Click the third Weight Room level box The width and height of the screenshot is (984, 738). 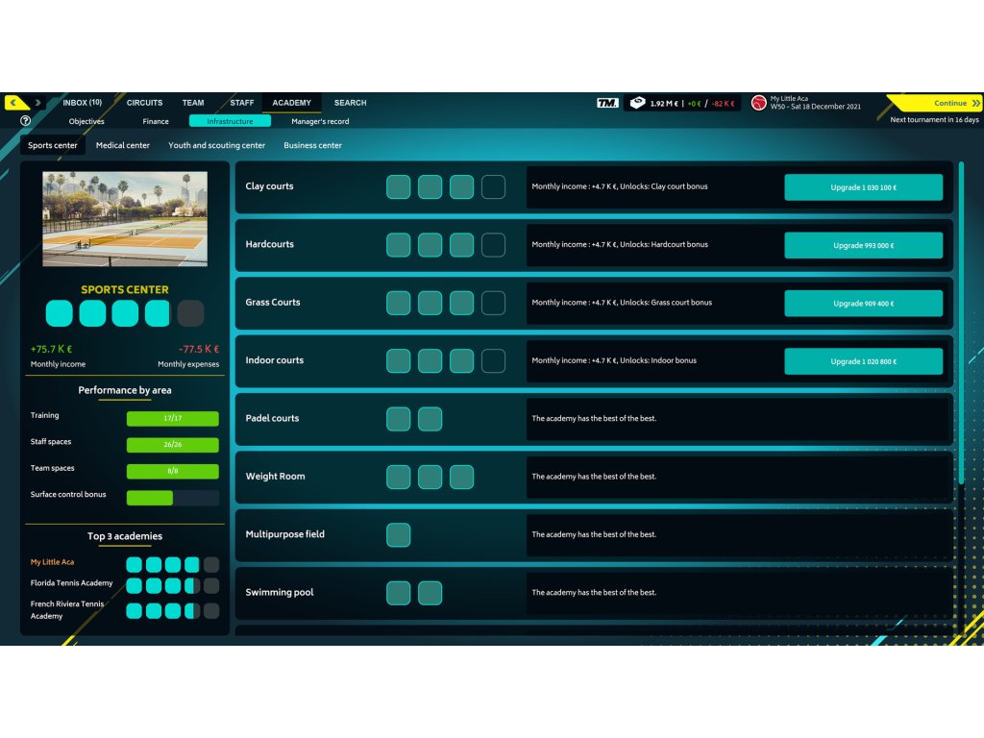coord(462,477)
